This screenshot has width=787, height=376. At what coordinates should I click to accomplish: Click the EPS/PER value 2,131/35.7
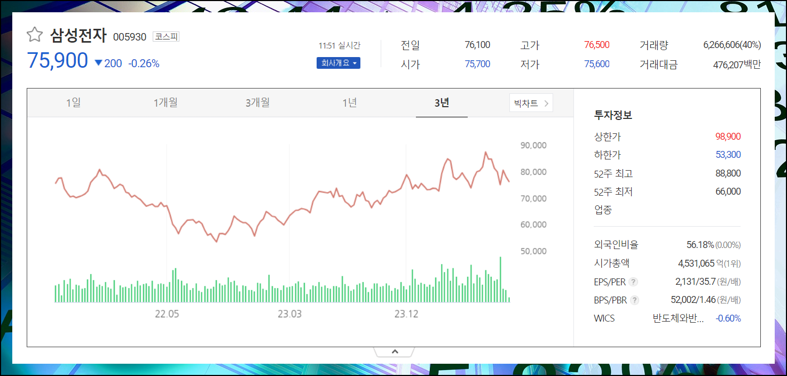[696, 282]
